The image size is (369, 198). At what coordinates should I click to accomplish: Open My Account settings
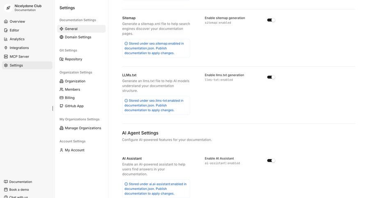[74, 150]
